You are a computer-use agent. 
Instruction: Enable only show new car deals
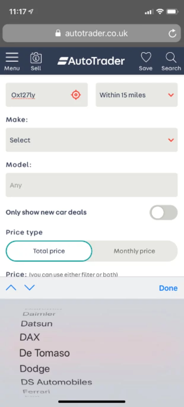click(x=163, y=213)
